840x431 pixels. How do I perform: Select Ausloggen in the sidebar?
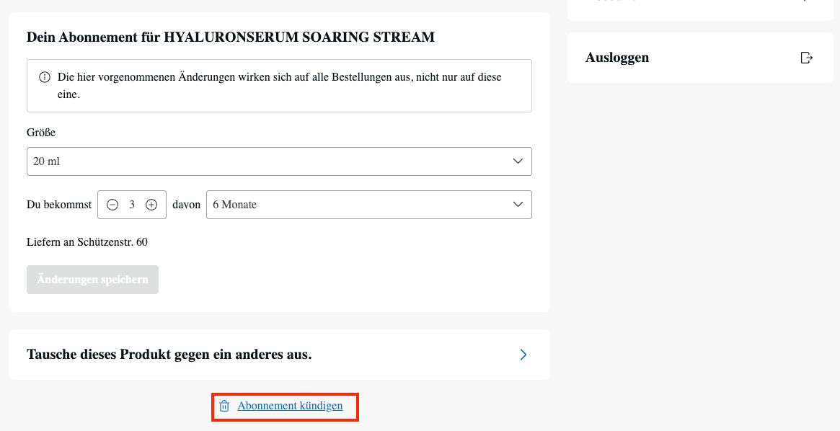coord(617,58)
